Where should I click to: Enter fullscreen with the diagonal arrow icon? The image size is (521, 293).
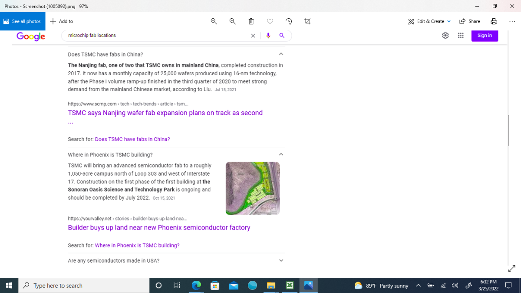click(511, 269)
